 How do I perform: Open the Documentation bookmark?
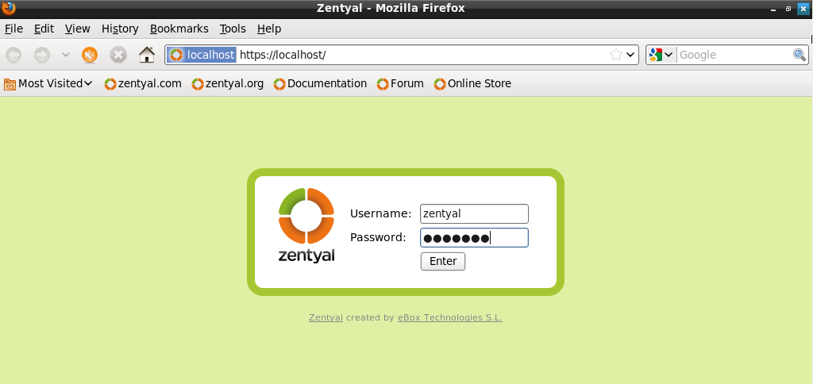click(x=321, y=83)
